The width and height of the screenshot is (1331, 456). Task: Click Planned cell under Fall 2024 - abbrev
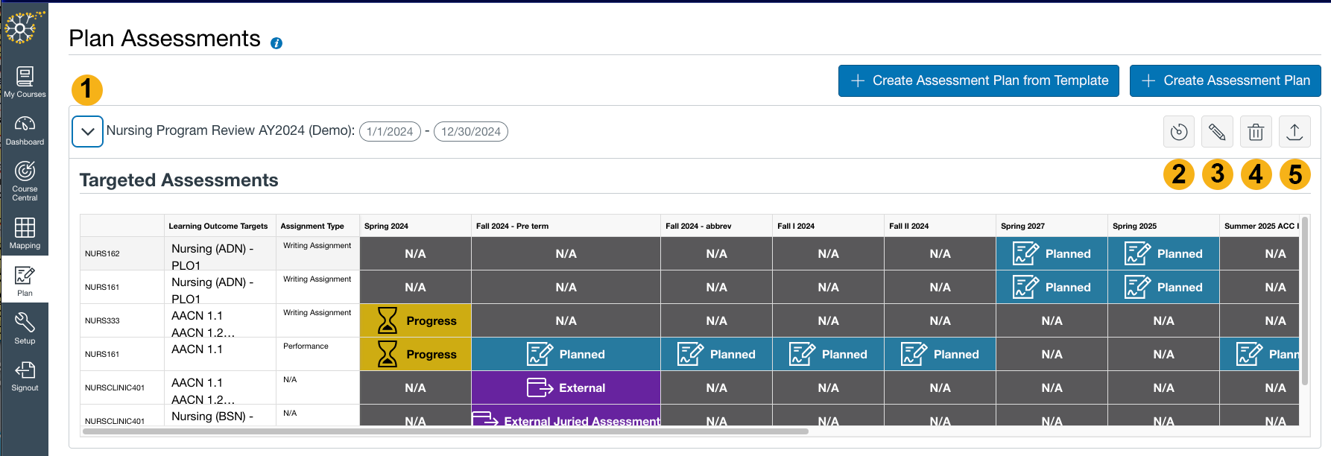point(716,354)
